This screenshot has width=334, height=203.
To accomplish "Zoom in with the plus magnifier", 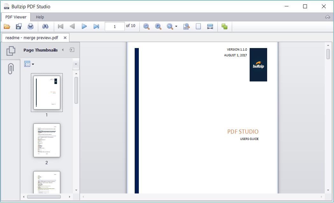I will (158, 26).
